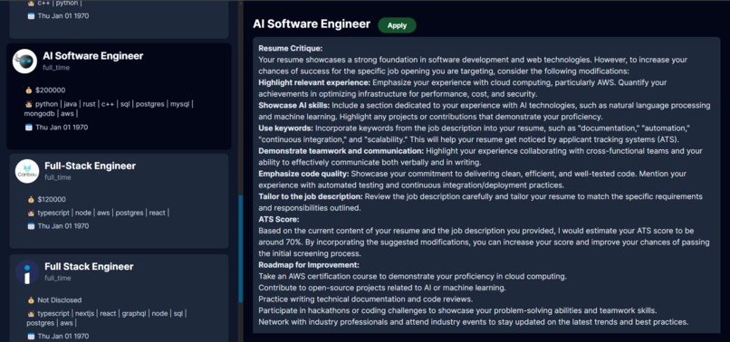This screenshot has height=342, width=730.
Task: Click the 'Highlight relevant experience:' bold label
Action: click(x=314, y=82)
